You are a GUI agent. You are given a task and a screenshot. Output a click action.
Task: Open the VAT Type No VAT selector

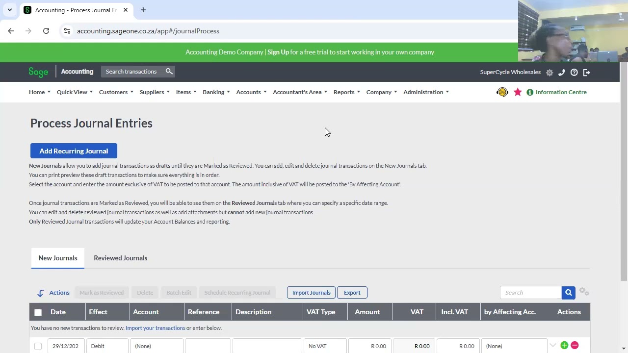pos(325,346)
